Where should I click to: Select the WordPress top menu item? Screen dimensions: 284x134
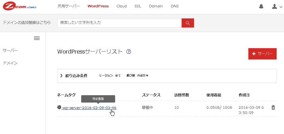[98, 6]
